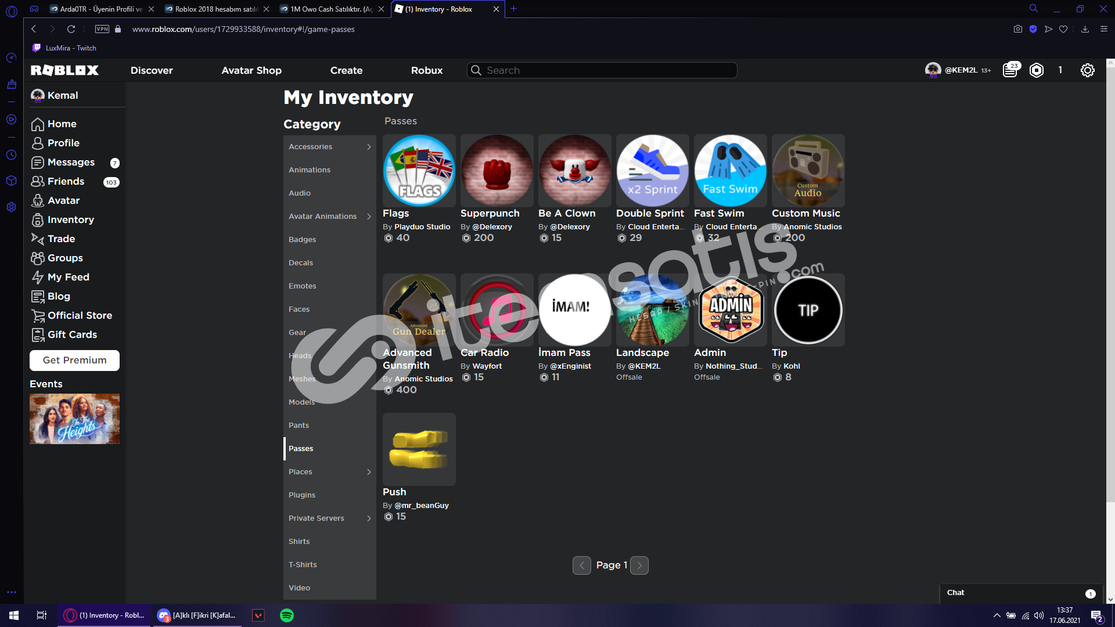Select the Badges category
1115x627 pixels.
[x=330, y=240]
